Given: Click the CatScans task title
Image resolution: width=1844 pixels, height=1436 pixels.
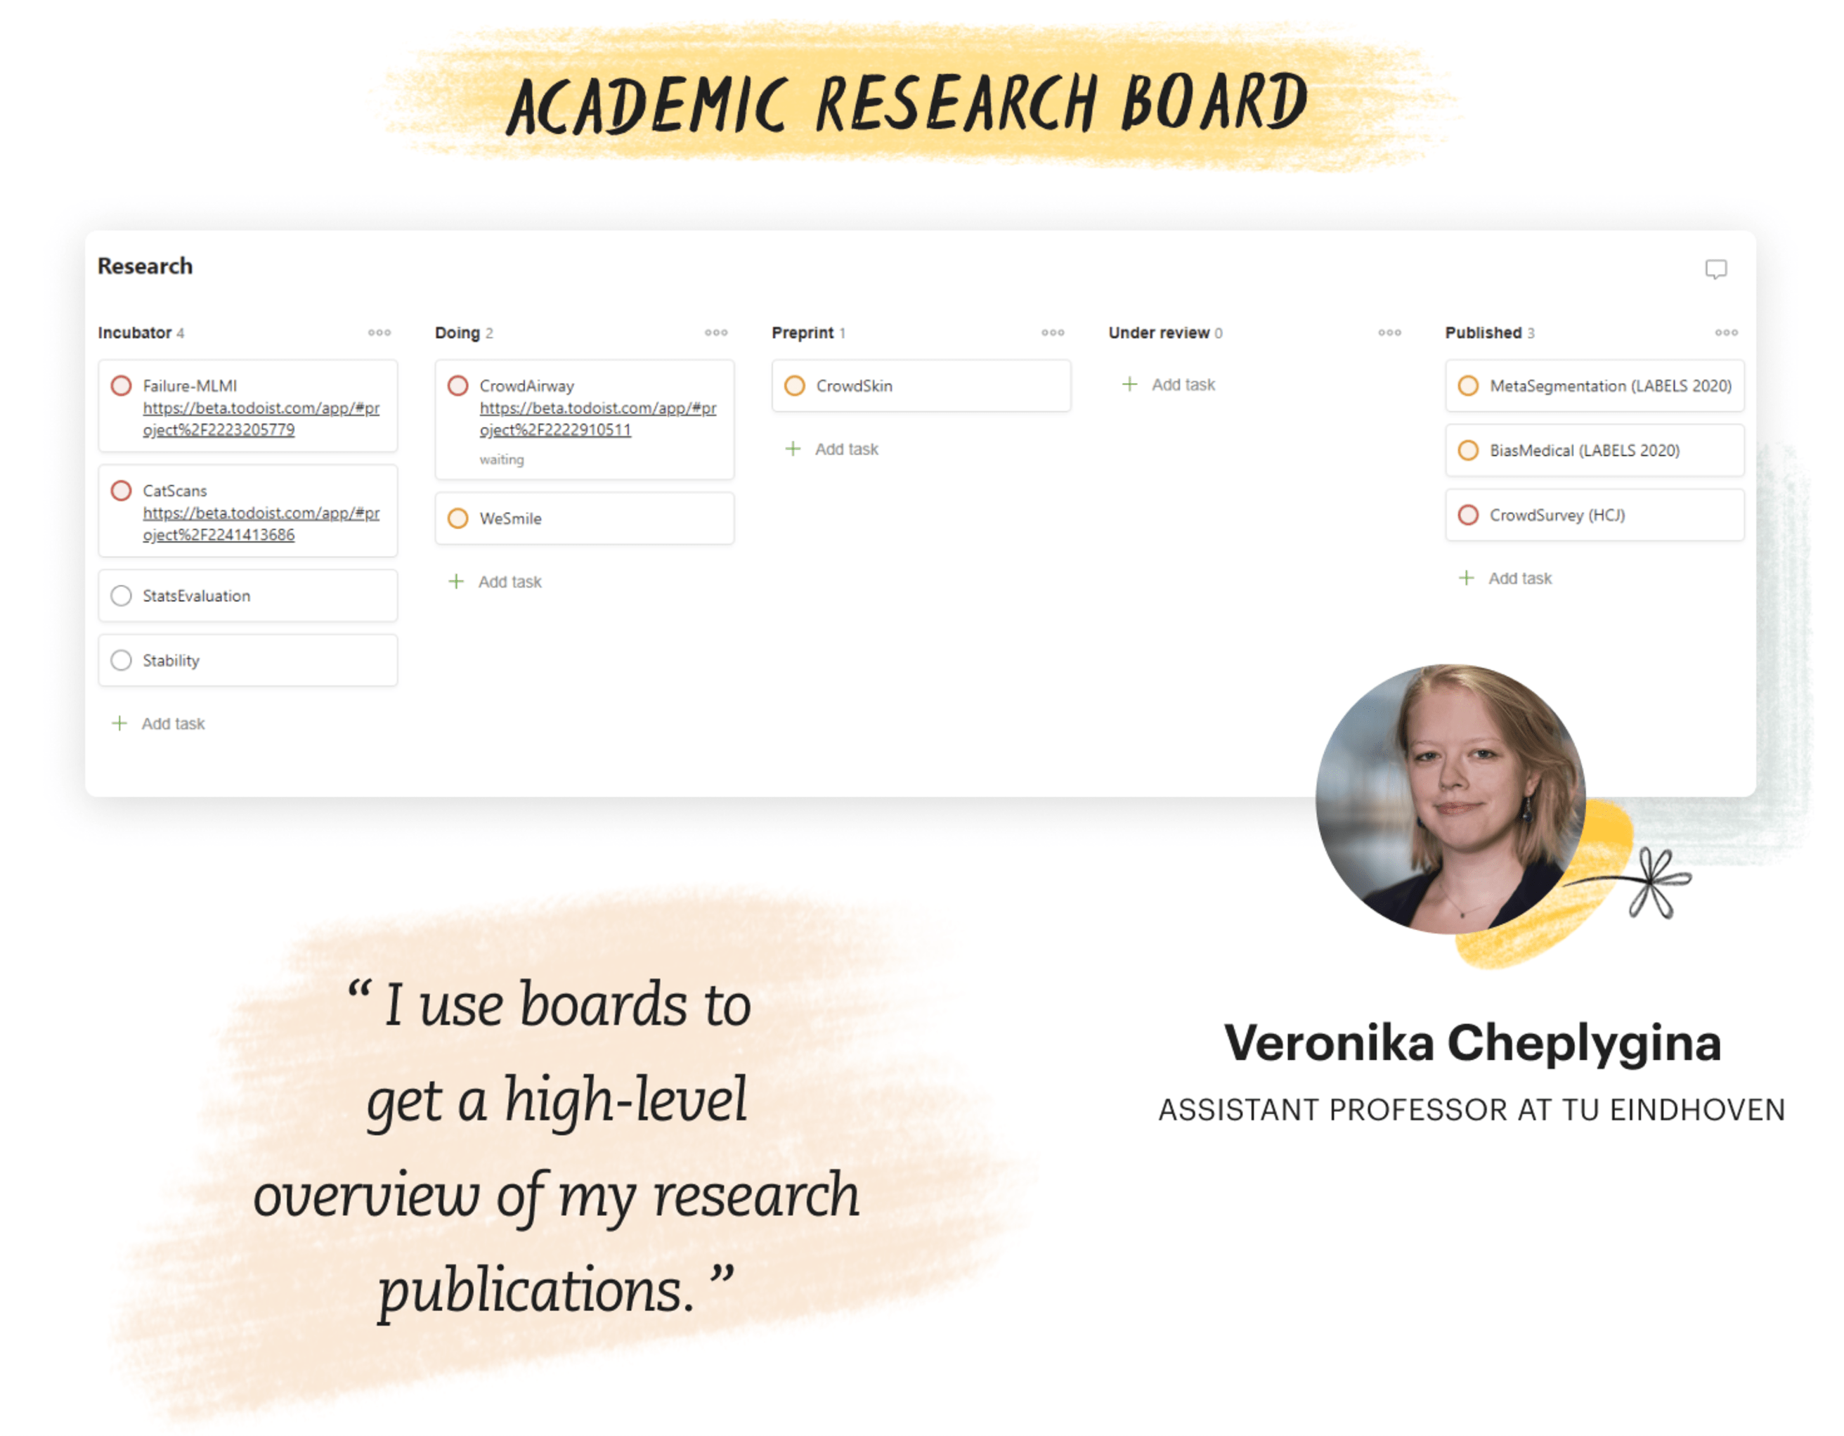Looking at the screenshot, I should coord(175,491).
